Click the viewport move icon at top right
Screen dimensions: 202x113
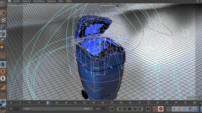click(197, 1)
